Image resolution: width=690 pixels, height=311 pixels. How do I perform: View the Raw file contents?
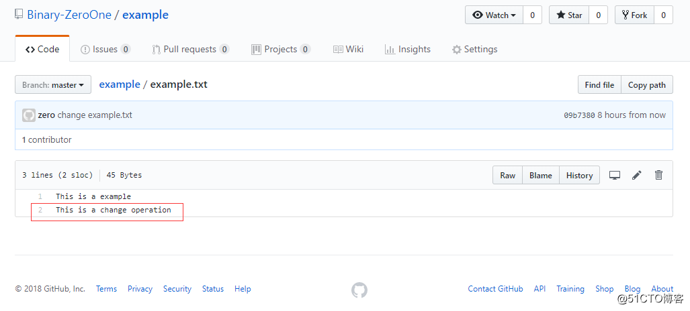pyautogui.click(x=507, y=175)
